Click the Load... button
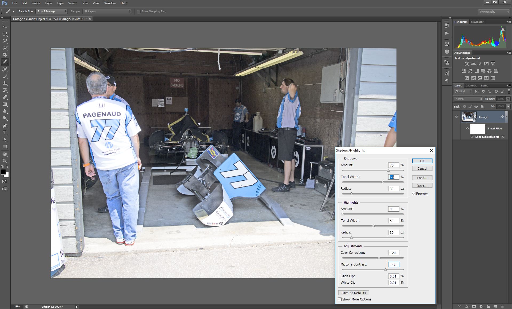Image resolution: width=512 pixels, height=309 pixels. coord(422,178)
